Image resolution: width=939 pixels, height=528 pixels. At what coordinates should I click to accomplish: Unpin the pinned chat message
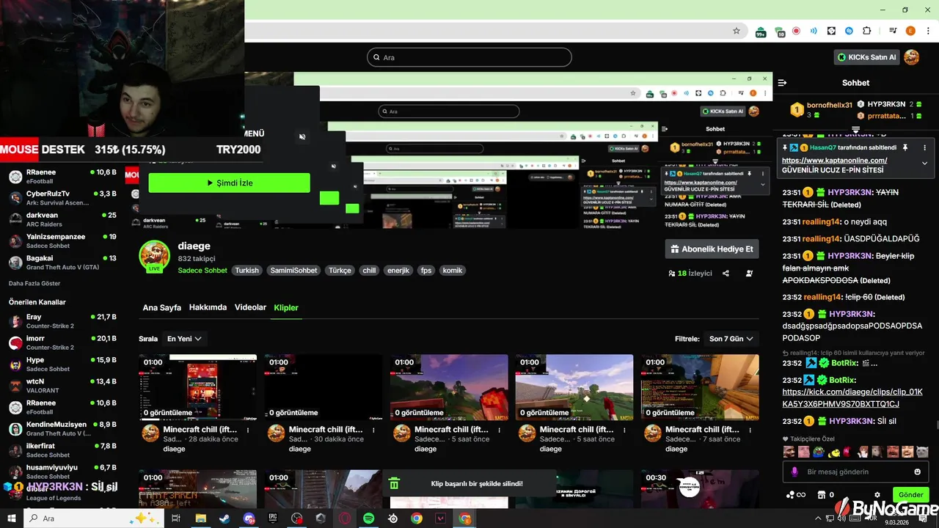tap(905, 147)
